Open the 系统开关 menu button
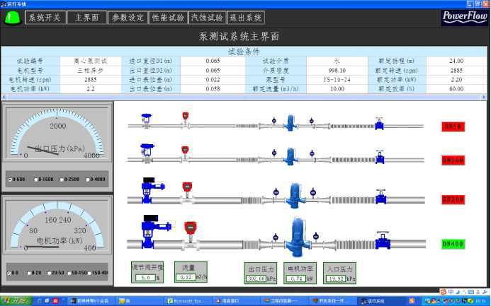This screenshot has width=491, height=306. (x=45, y=18)
